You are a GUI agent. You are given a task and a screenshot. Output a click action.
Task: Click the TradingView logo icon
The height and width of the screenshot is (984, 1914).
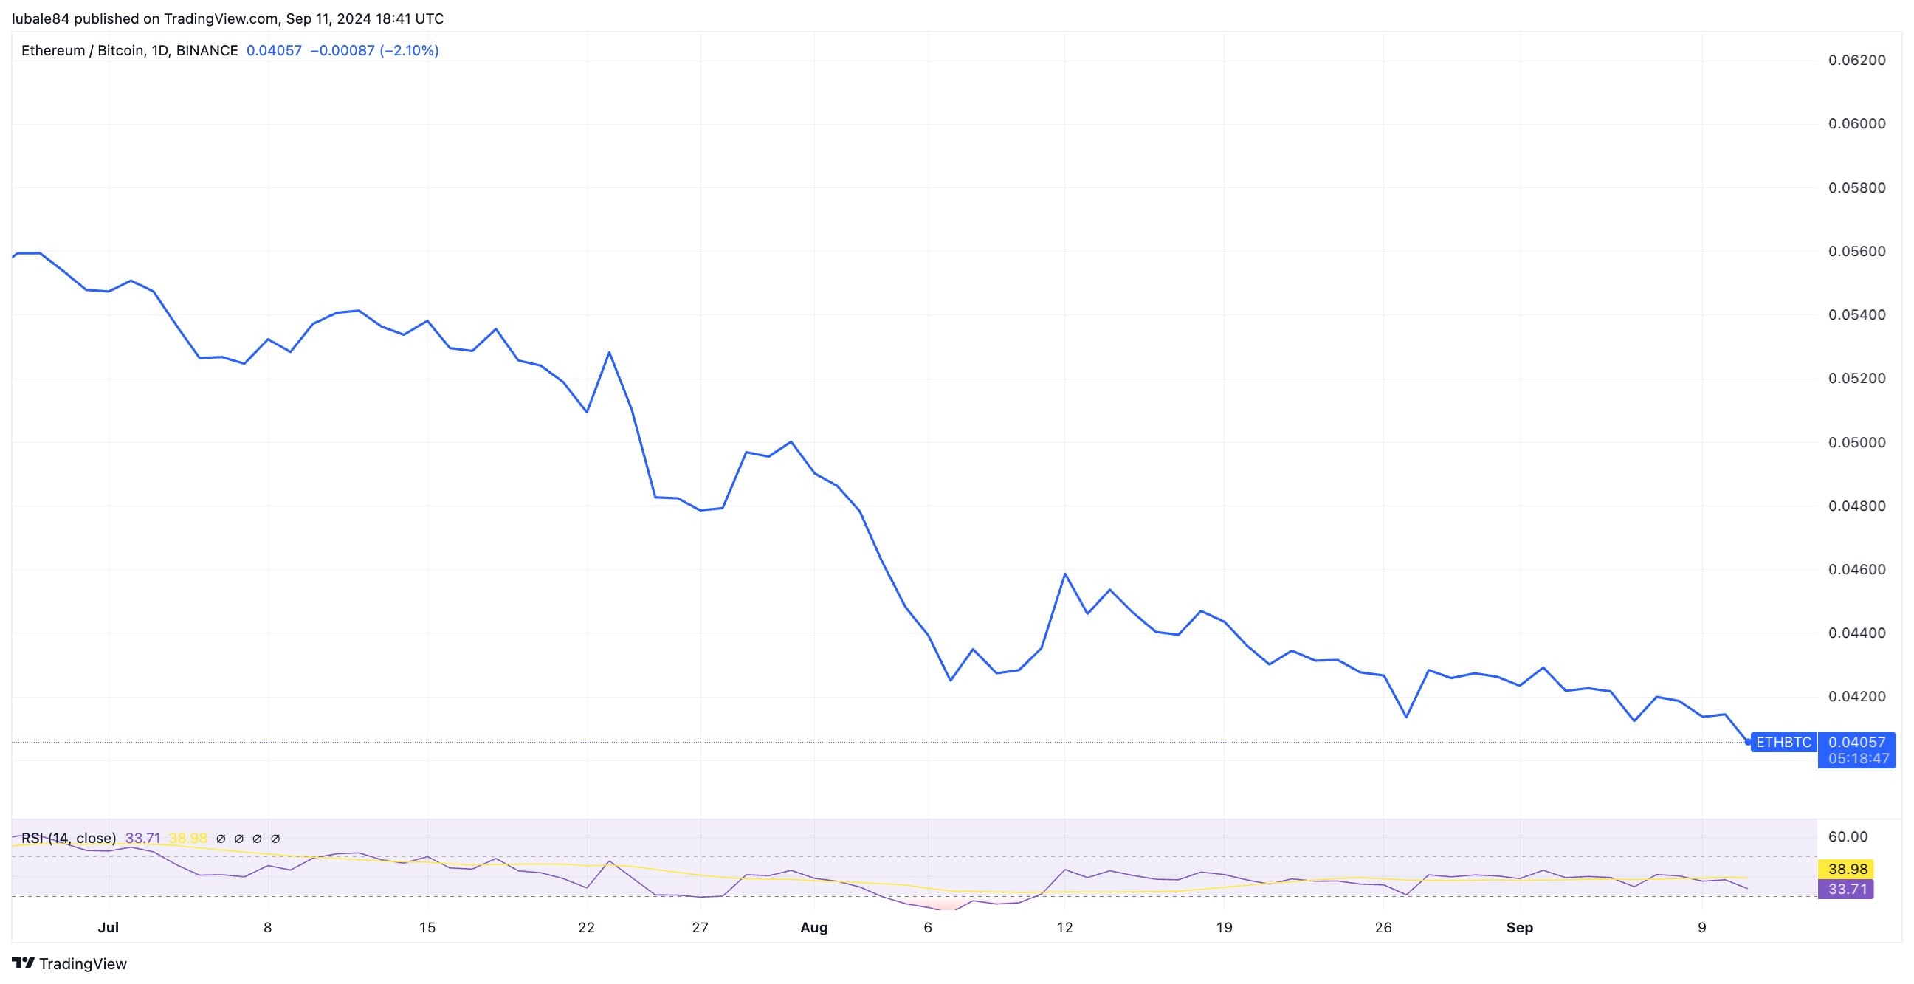[23, 963]
